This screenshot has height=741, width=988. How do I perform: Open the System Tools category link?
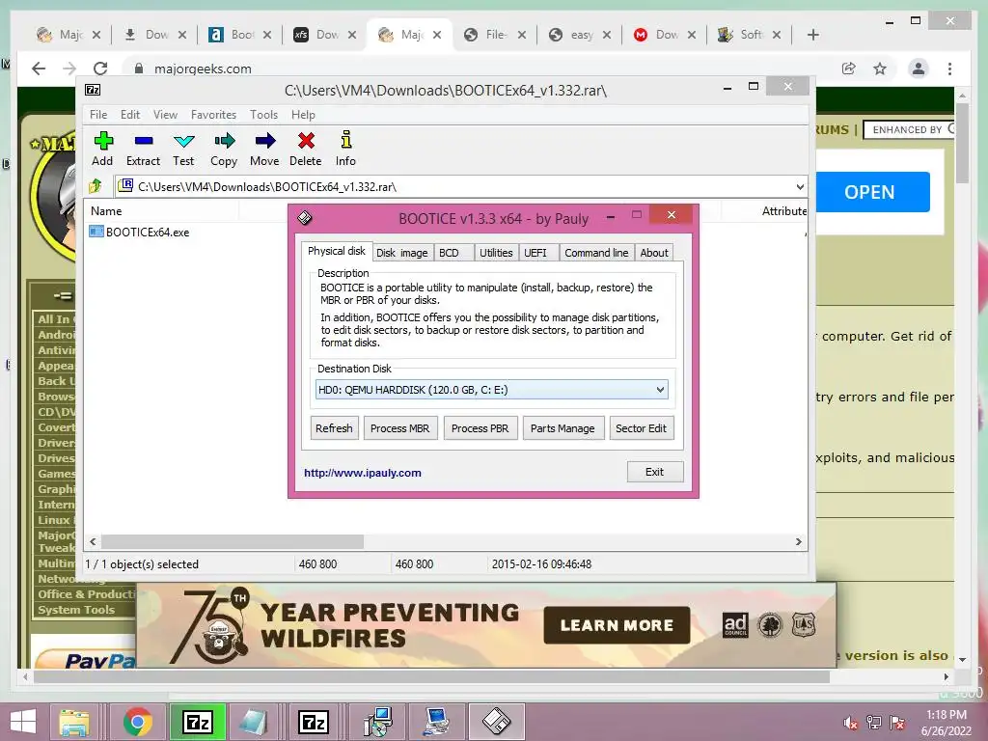click(76, 610)
